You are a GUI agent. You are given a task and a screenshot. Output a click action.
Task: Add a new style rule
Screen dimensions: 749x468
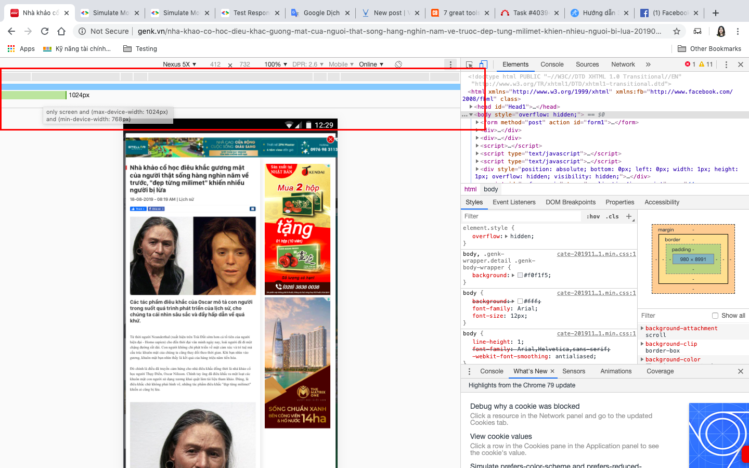(629, 216)
